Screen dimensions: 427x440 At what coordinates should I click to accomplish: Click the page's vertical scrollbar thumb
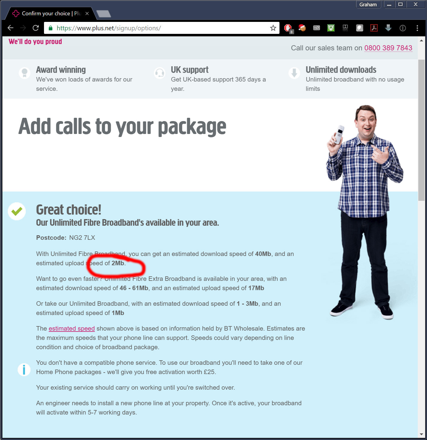click(x=421, y=130)
